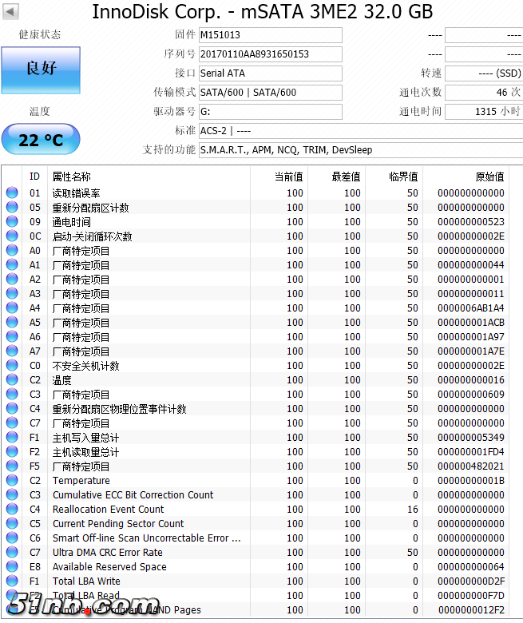
Task: Select the status orb for 主机写入量总计
Action: tap(12, 437)
